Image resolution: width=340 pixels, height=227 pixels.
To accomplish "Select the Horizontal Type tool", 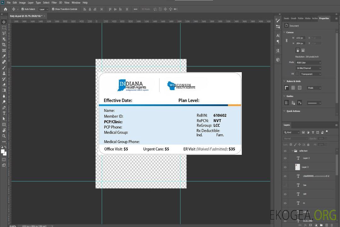I will pos(4,113).
